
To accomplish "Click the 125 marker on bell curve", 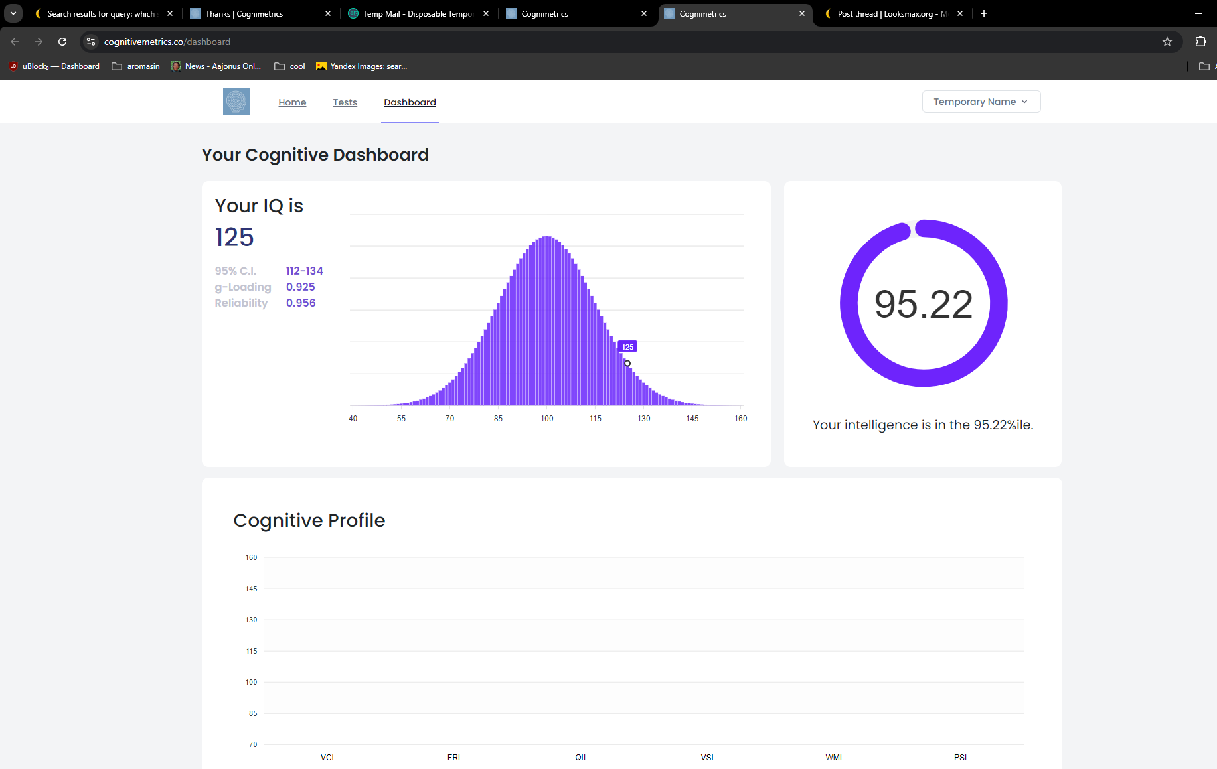I will coord(627,363).
